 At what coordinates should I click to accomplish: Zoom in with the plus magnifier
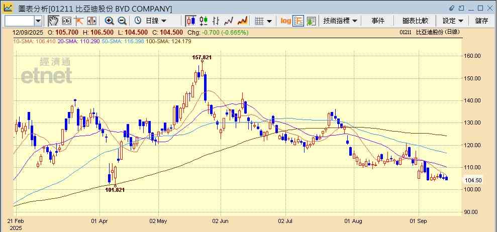110,21
